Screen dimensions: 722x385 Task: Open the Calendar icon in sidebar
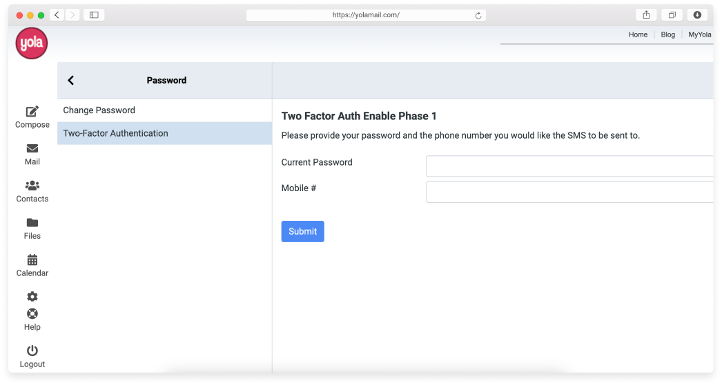tap(32, 260)
